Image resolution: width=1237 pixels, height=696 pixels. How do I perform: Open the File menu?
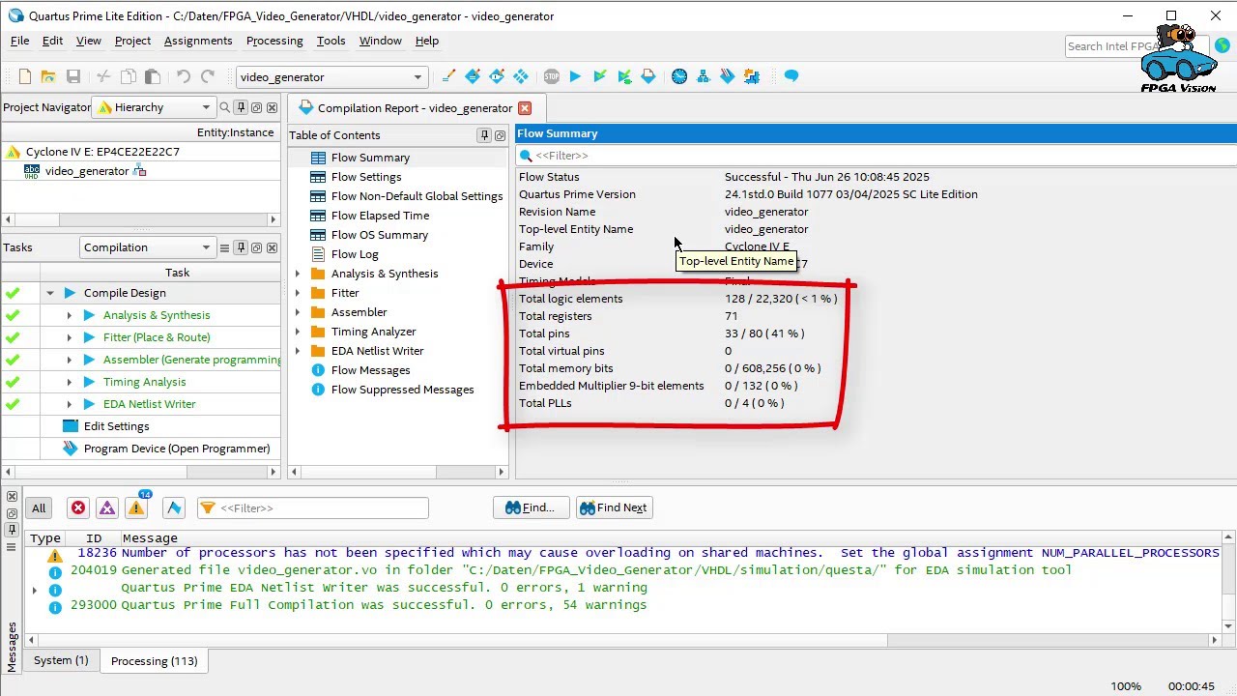(x=19, y=41)
